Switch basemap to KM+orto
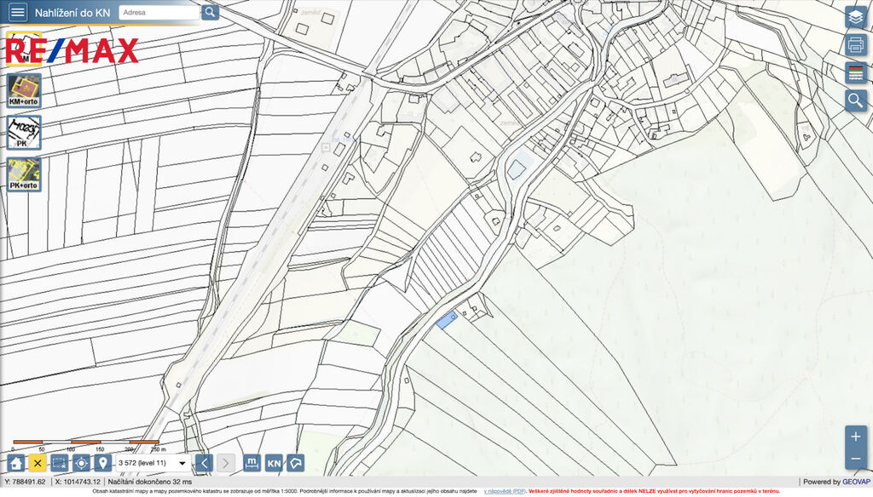 pos(24,90)
